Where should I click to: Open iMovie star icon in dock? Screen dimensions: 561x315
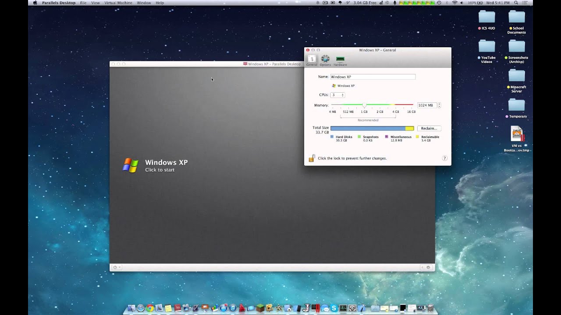coord(279,308)
